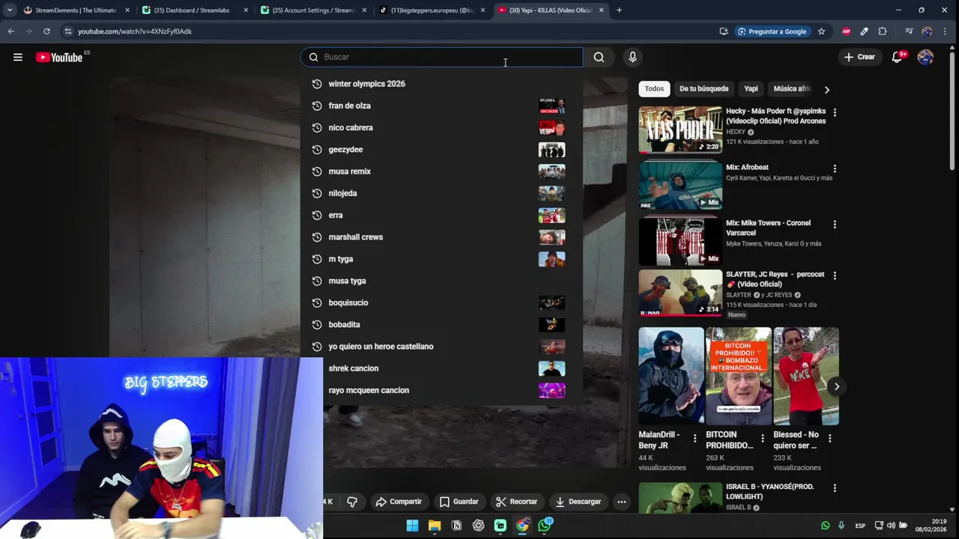This screenshot has height=539, width=959.
Task: Click Preguntar a Google lens button
Action: pyautogui.click(x=772, y=31)
